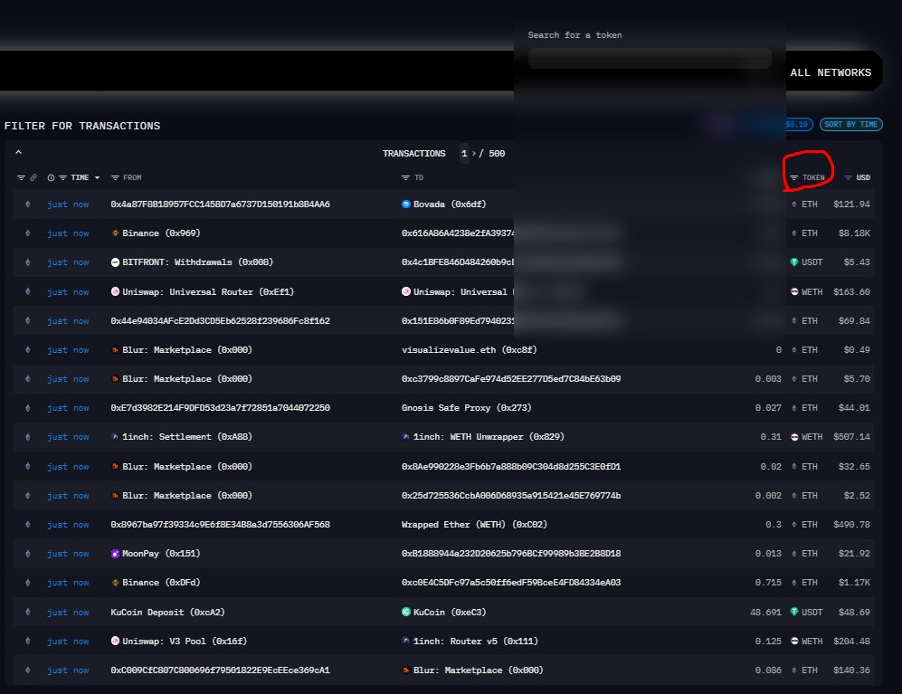The height and width of the screenshot is (694, 902).
Task: Click the current page number 1
Action: click(463, 153)
